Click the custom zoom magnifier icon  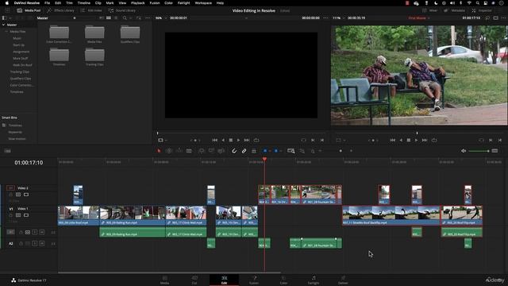(x=313, y=151)
